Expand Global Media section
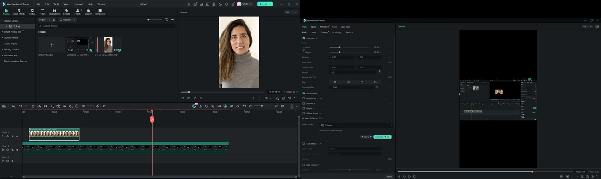 tap(2, 38)
